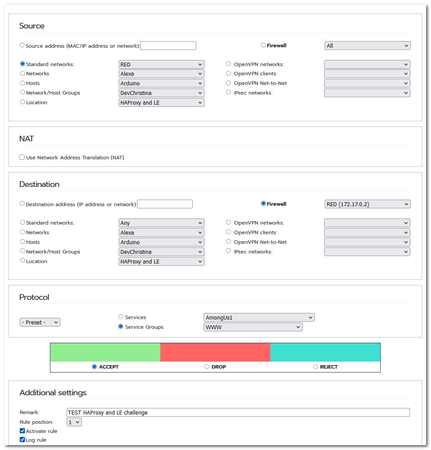This screenshot has width=431, height=450.
Task: Open Destination Networks Alexa dropdown
Action: 161,233
